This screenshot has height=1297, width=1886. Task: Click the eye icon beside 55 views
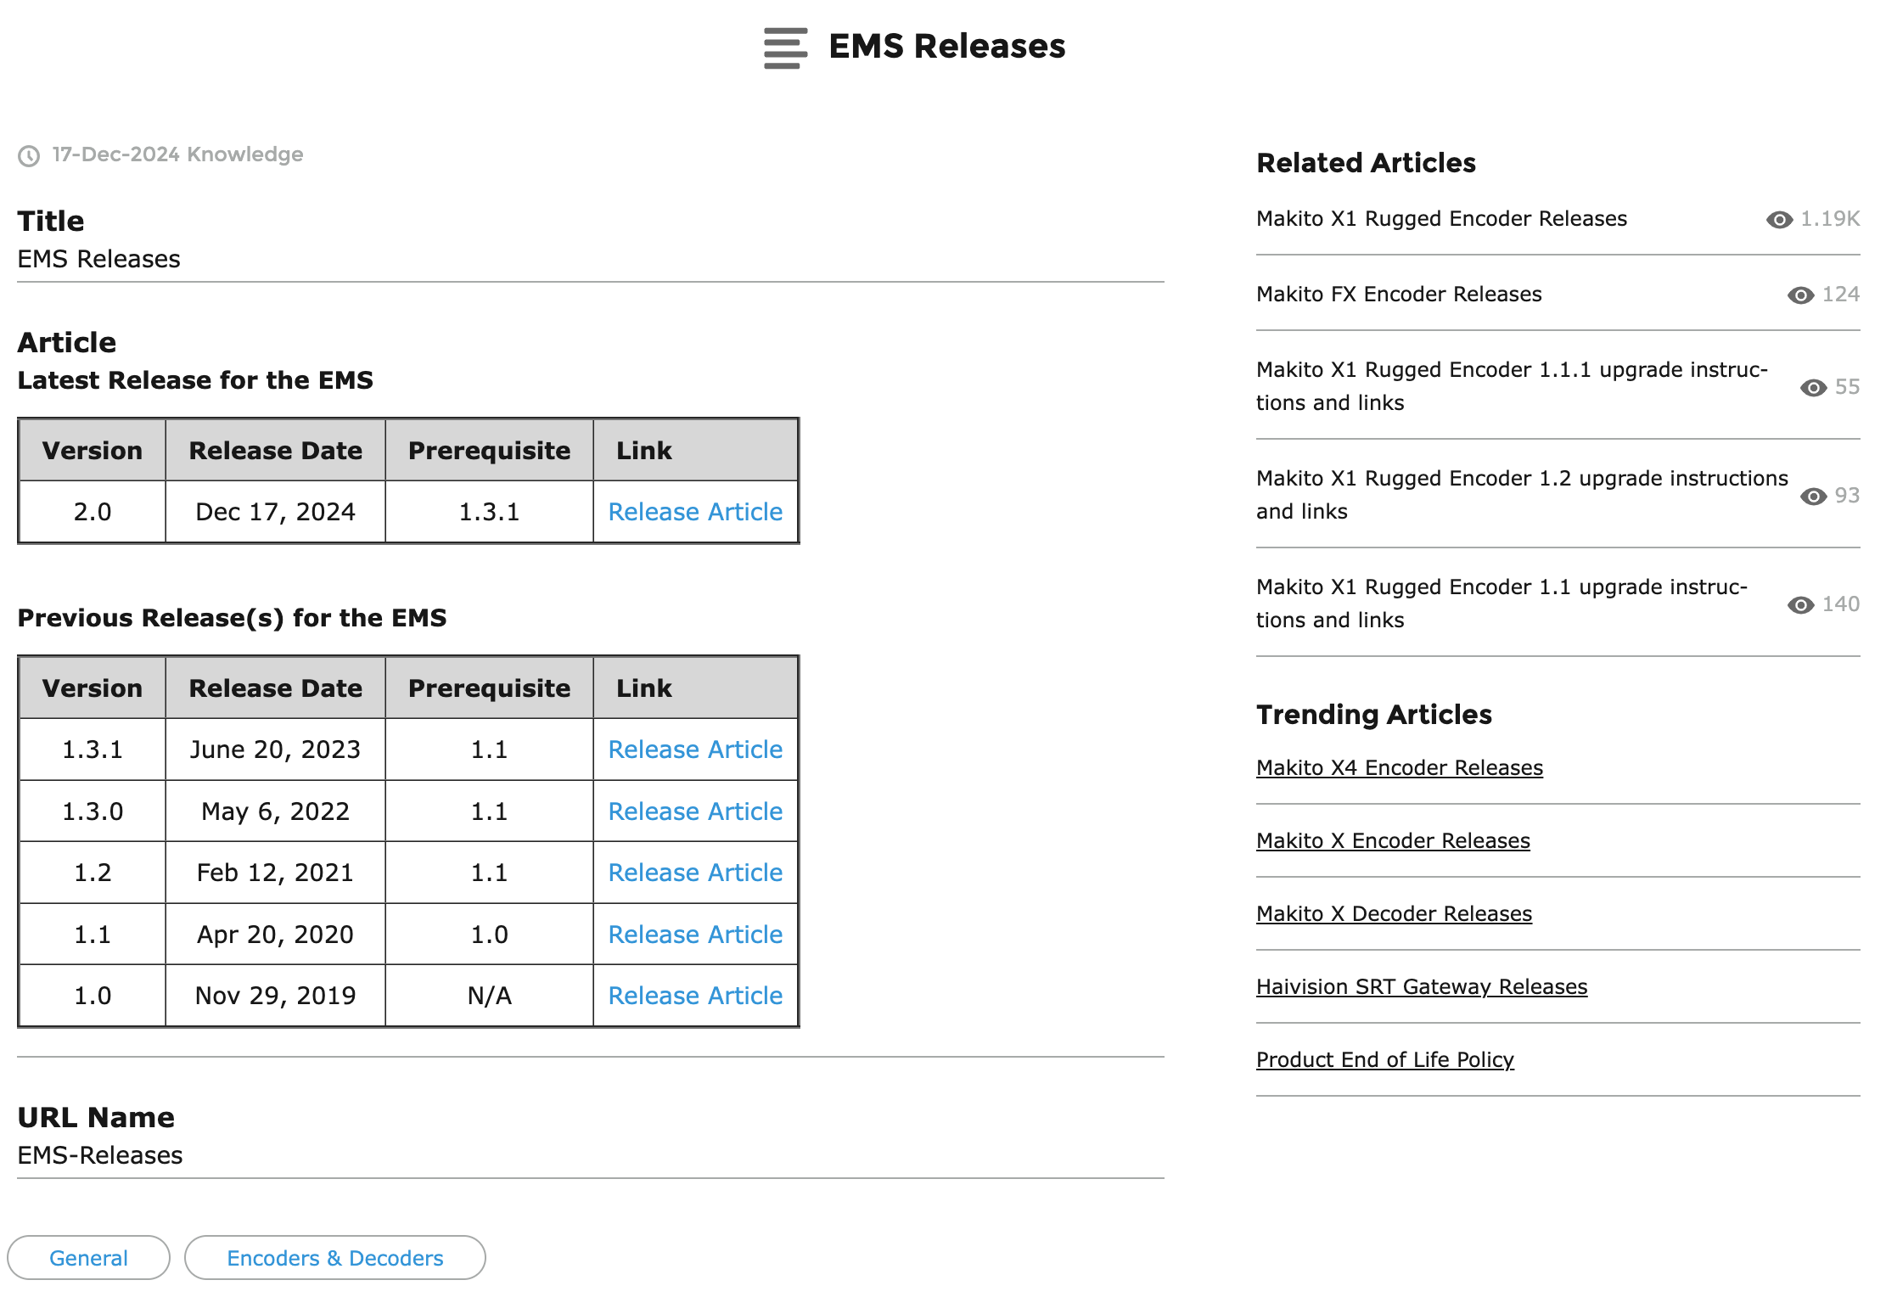1813,388
